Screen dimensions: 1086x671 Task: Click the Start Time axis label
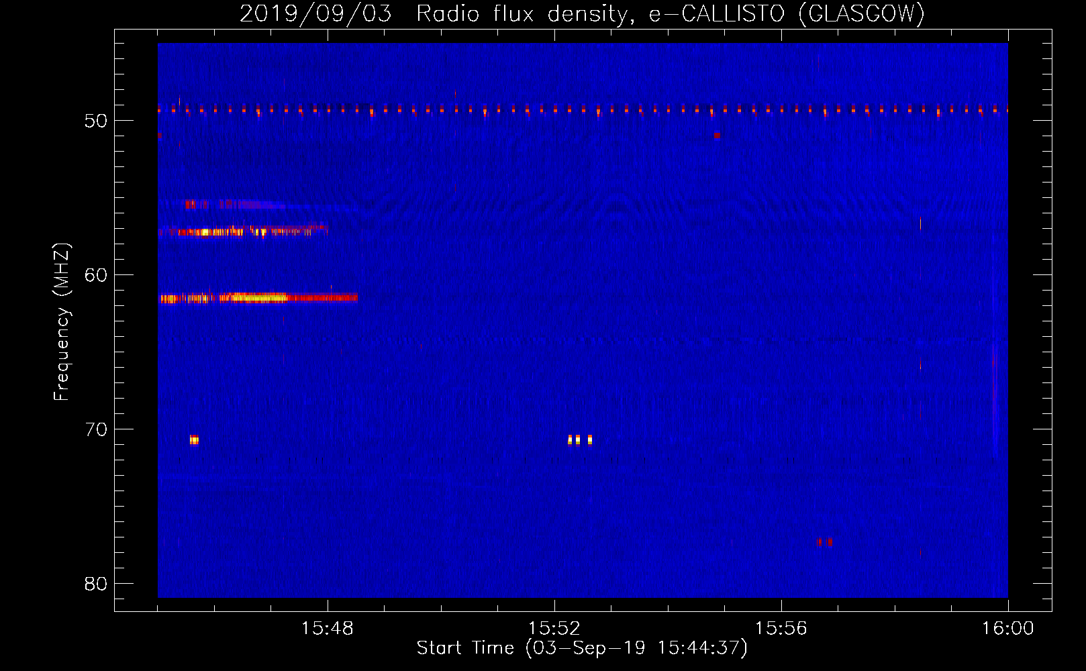click(x=582, y=648)
